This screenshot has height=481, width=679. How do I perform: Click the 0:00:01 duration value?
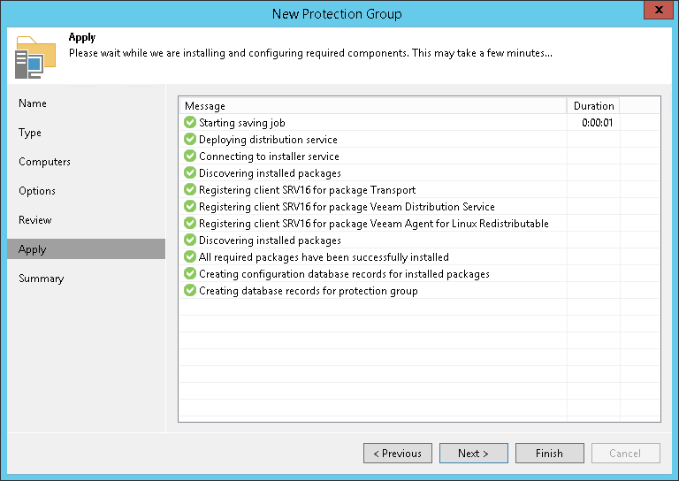597,123
